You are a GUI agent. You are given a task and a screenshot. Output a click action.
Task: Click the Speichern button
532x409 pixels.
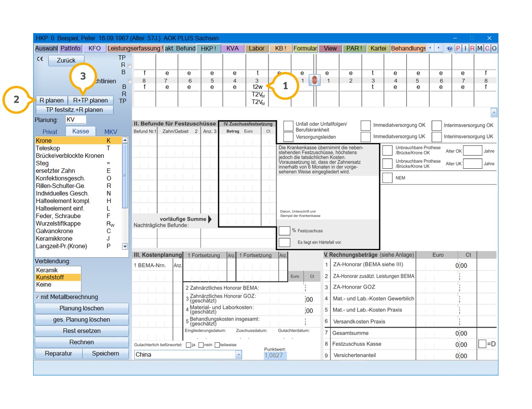(x=106, y=353)
